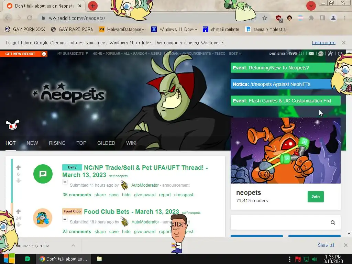Click the GET NEW REDDIT button
Screen dimensions: 352x264
coord(24,54)
